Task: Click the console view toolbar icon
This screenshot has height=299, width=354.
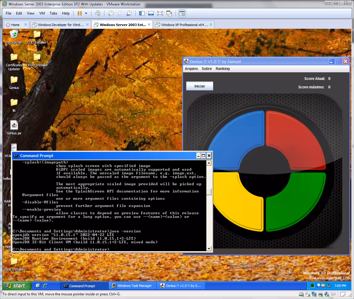Action: pos(151,13)
